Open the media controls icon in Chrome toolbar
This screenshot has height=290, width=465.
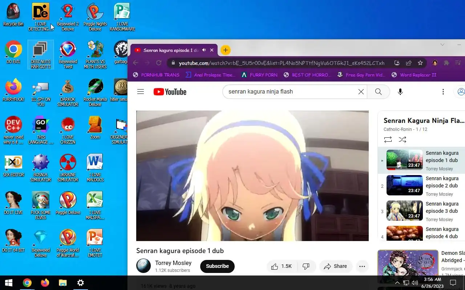[x=458, y=63]
